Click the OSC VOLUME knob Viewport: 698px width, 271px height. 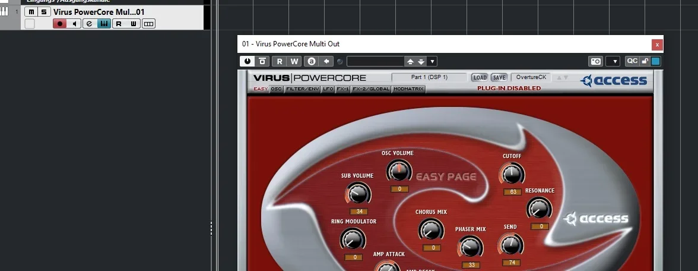click(x=399, y=172)
